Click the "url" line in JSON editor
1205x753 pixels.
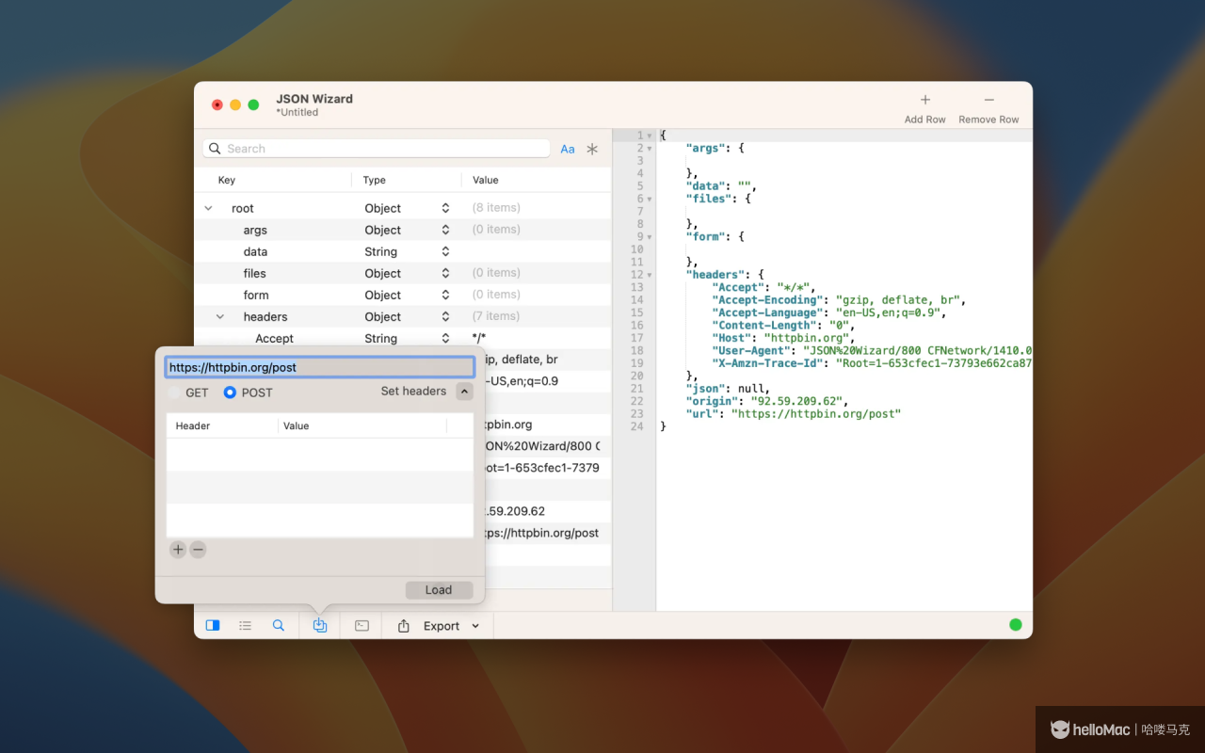coord(794,413)
